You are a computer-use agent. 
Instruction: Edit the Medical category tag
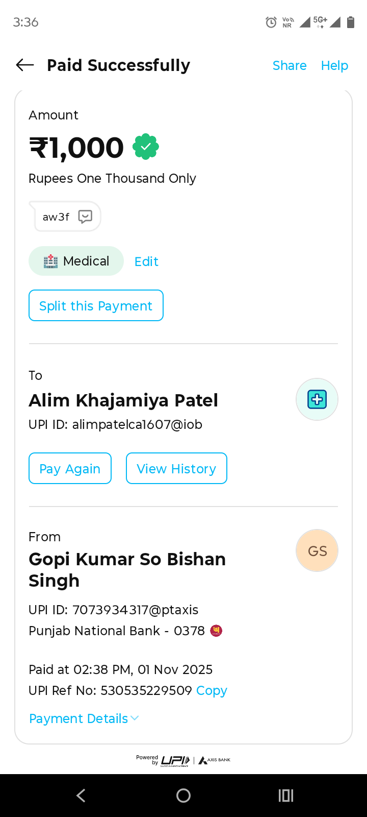pos(146,261)
